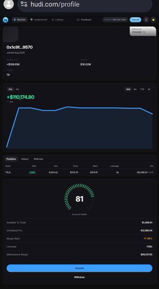Open the Leaderboard page

[x=39, y=20]
